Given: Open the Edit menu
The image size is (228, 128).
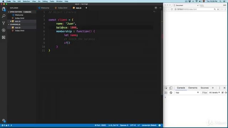Looking at the screenshot, I should pyautogui.click(x=19, y=1).
